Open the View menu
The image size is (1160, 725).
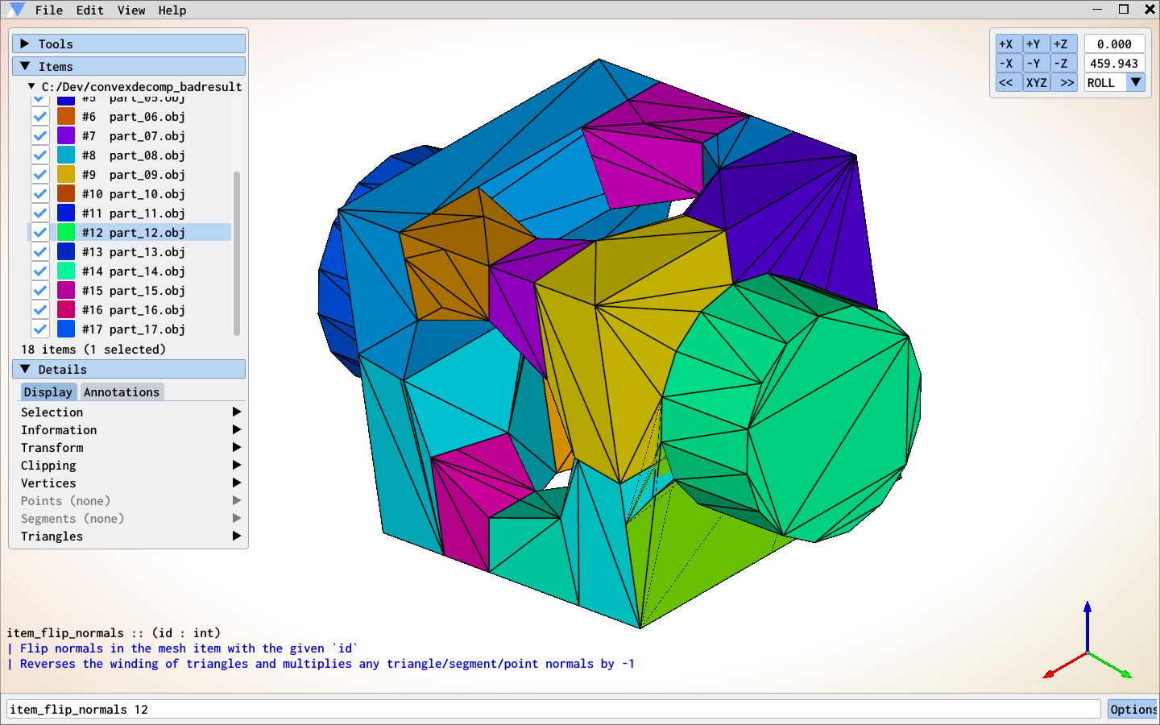131,10
